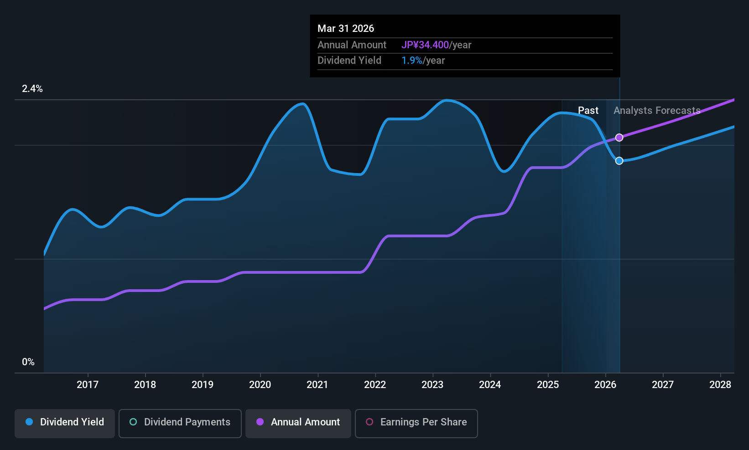Click the 2021 label on the x-axis
Image resolution: width=749 pixels, height=450 pixels.
click(x=317, y=384)
